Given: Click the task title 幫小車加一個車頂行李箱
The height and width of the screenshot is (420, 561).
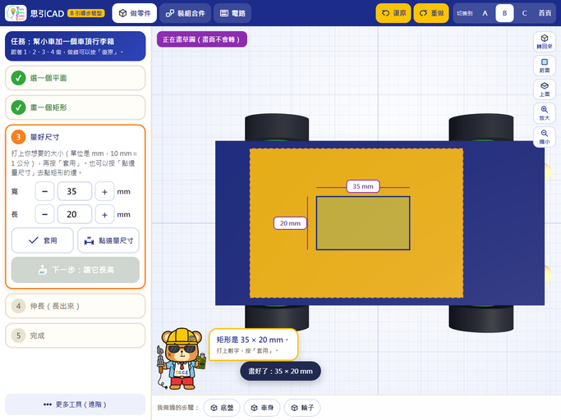Looking at the screenshot, I should click(x=74, y=42).
